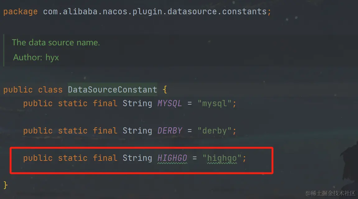
Task: Click the String type on the MYSQL line
Action: coord(137,103)
